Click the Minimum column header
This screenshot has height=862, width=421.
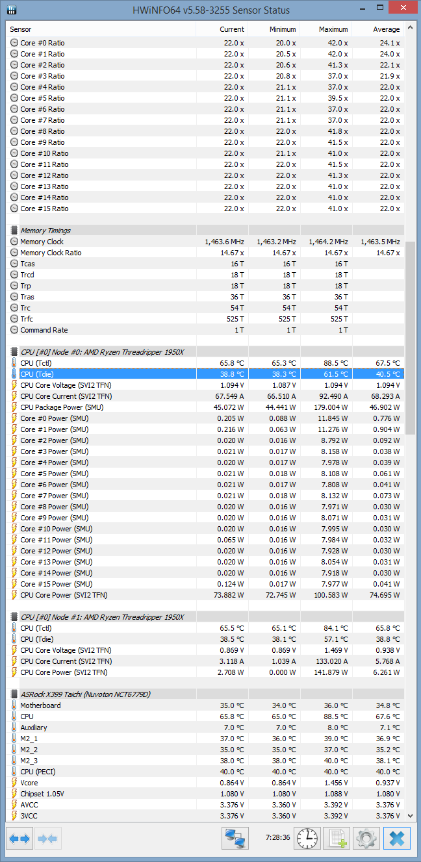pos(274,29)
